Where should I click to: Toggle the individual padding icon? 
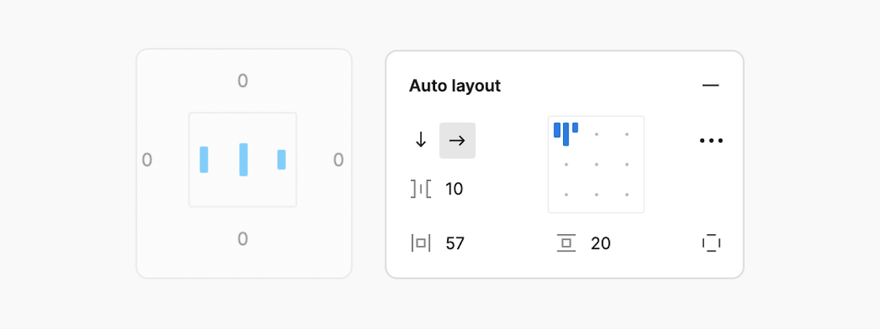[711, 243]
